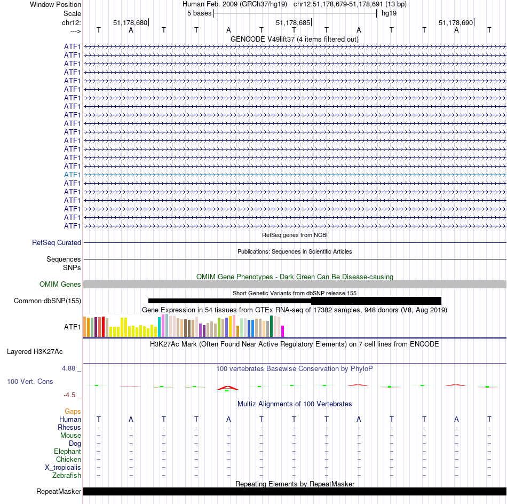Open the GTEx Gene Expression track title
This screenshot has height=504, width=507.
tap(295, 310)
